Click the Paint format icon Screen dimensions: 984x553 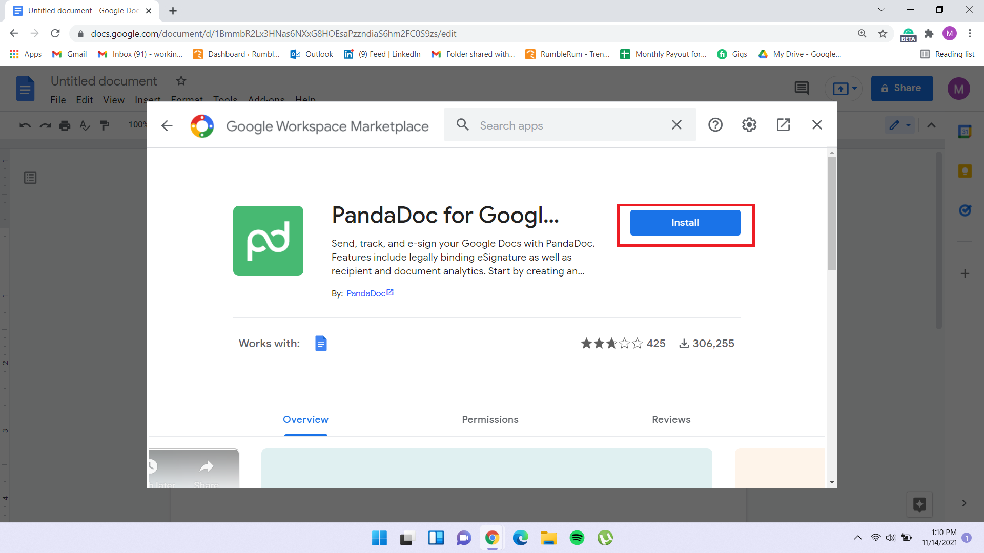(105, 125)
